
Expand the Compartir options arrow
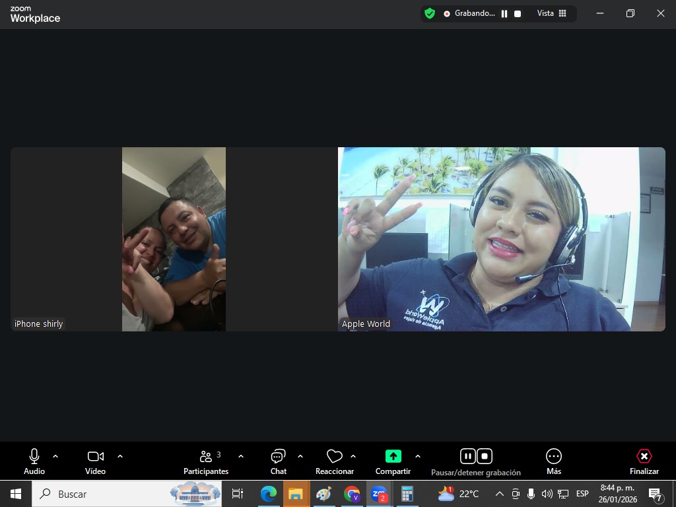tap(417, 456)
